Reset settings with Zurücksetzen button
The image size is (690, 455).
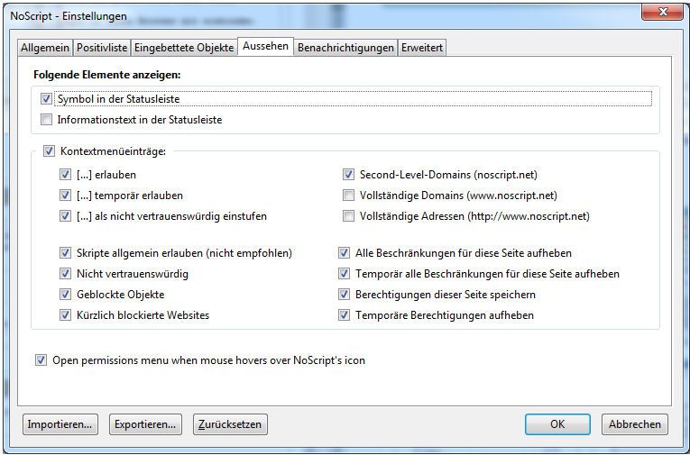(x=230, y=424)
